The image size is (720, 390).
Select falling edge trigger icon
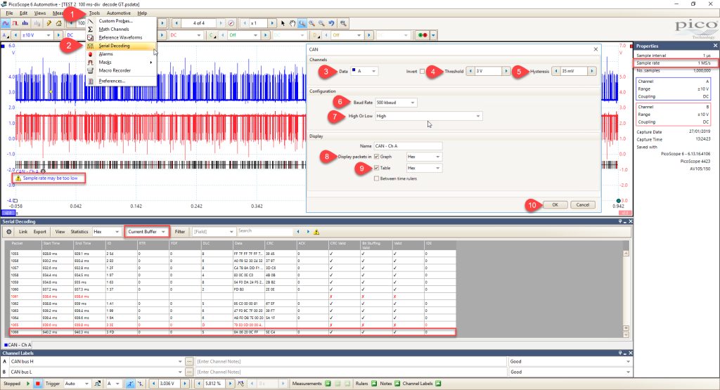click(140, 384)
